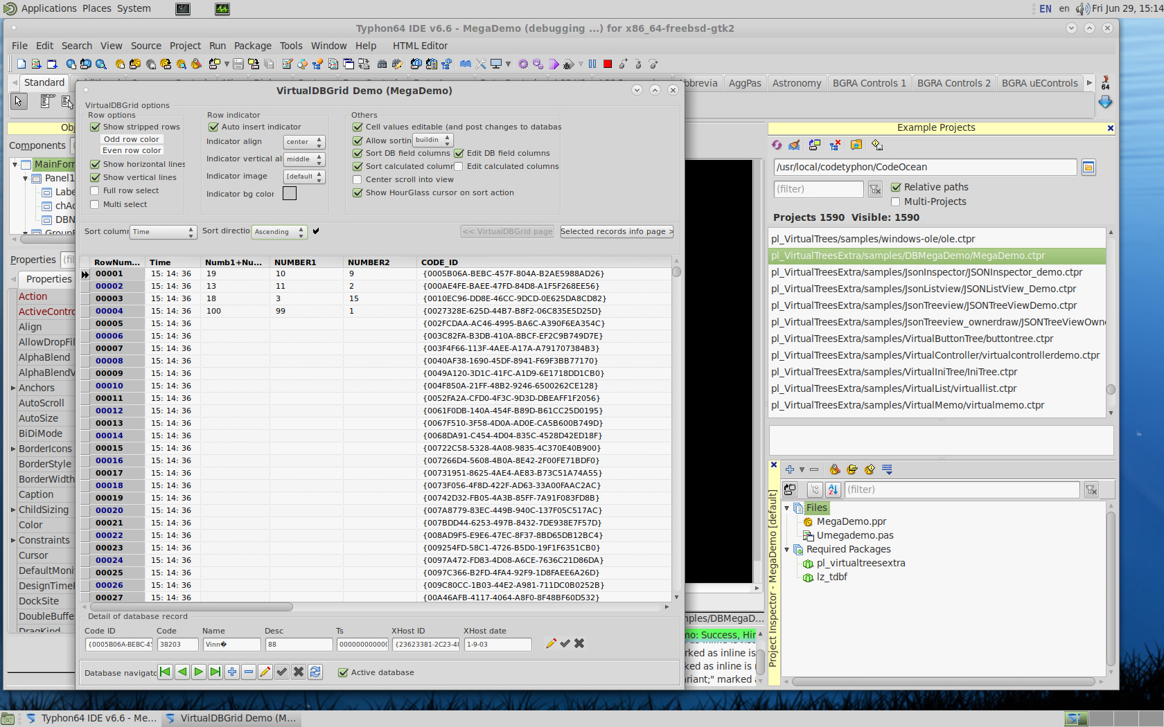Sort grid by clicking NUMBER1 column header

(307, 262)
